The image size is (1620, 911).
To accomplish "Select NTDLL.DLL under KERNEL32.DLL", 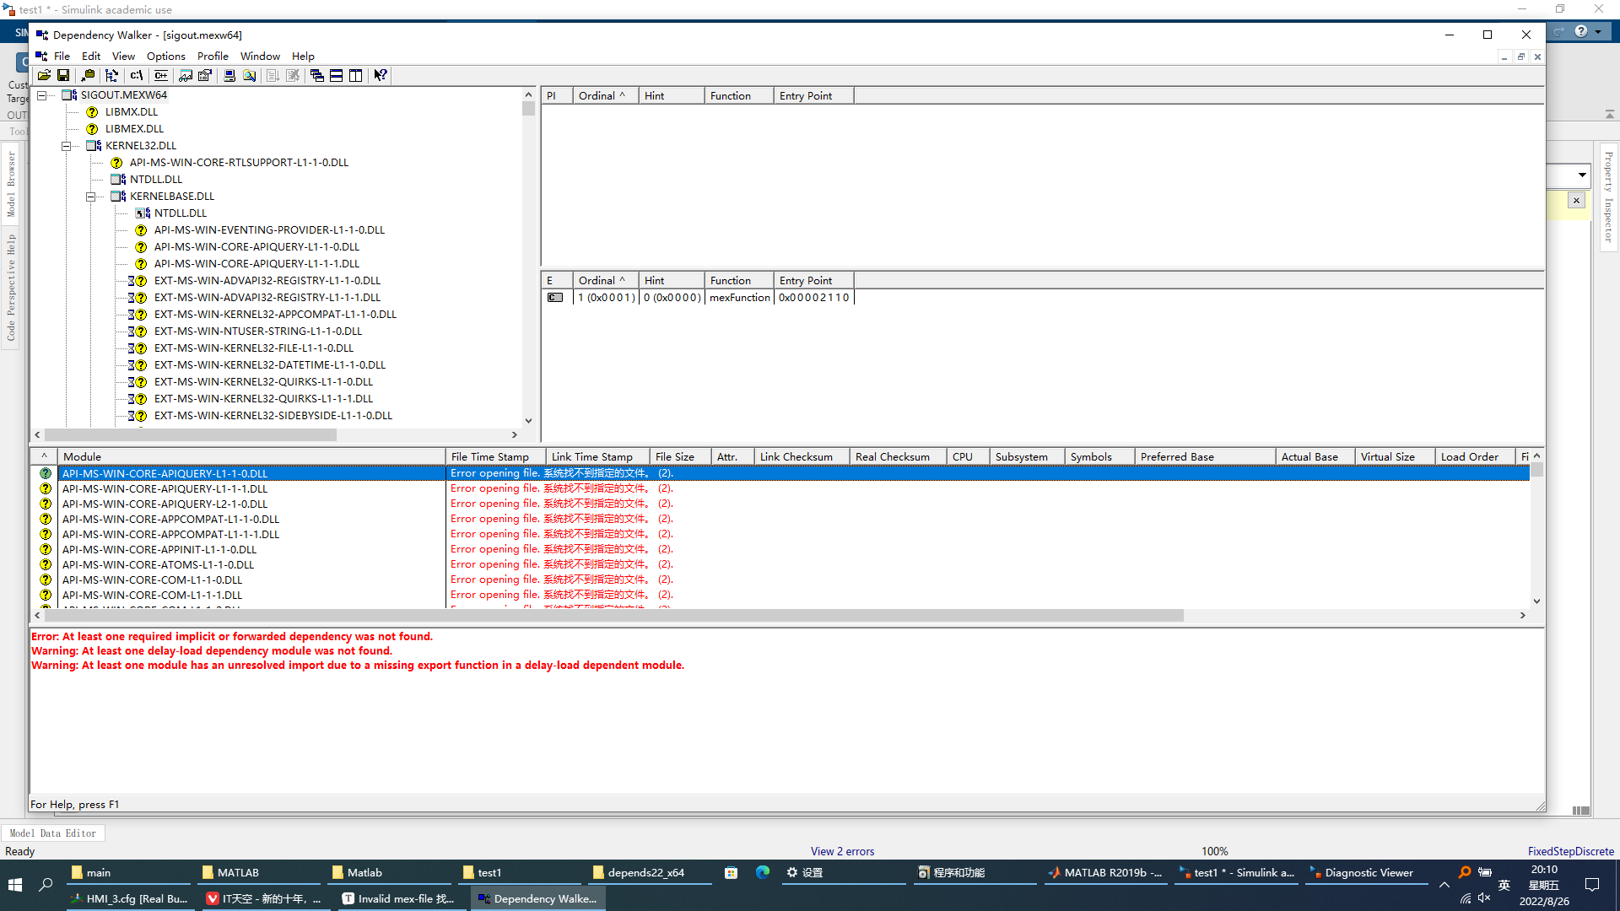I will (x=156, y=180).
